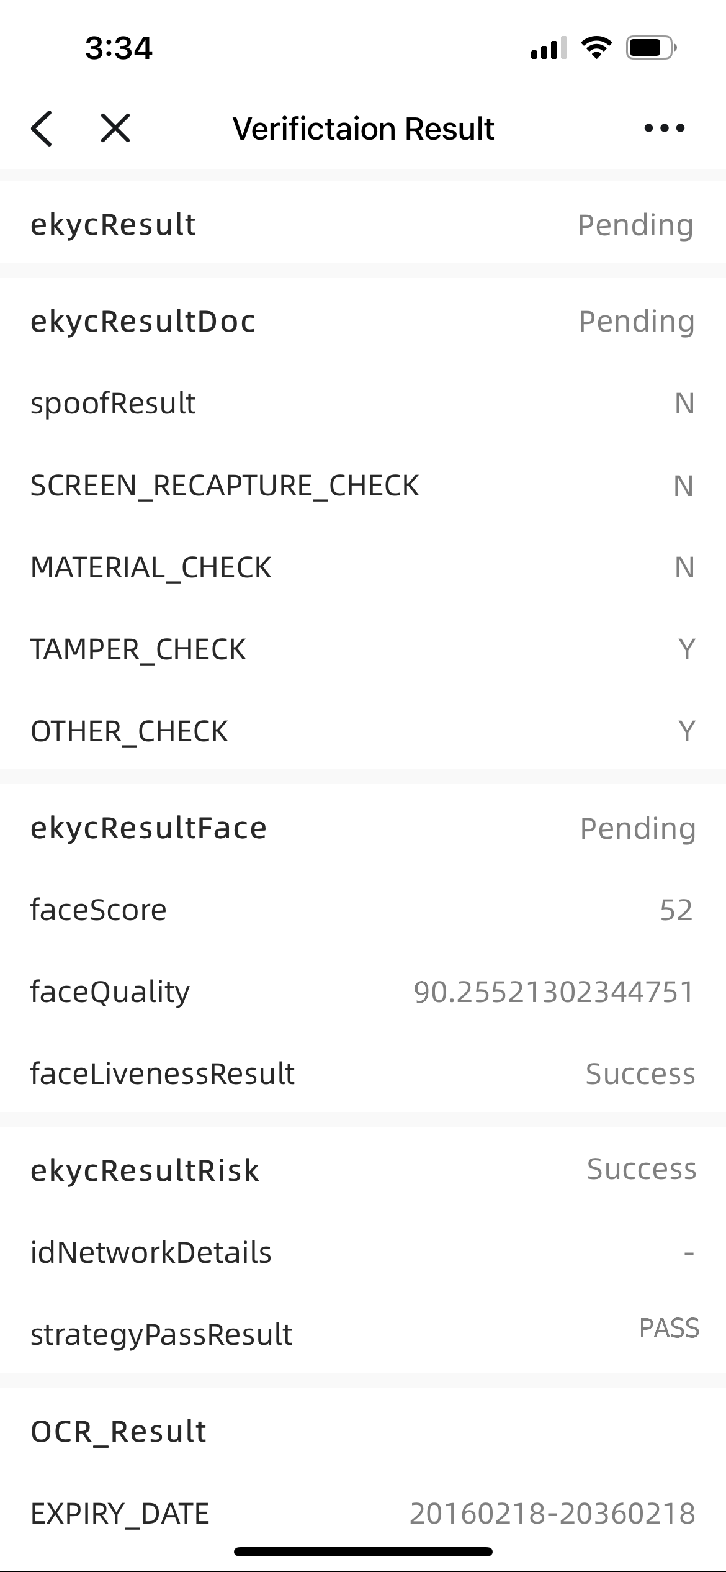The width and height of the screenshot is (726, 1572).
Task: Tap the ekycResultDoc section header
Action: 143,321
